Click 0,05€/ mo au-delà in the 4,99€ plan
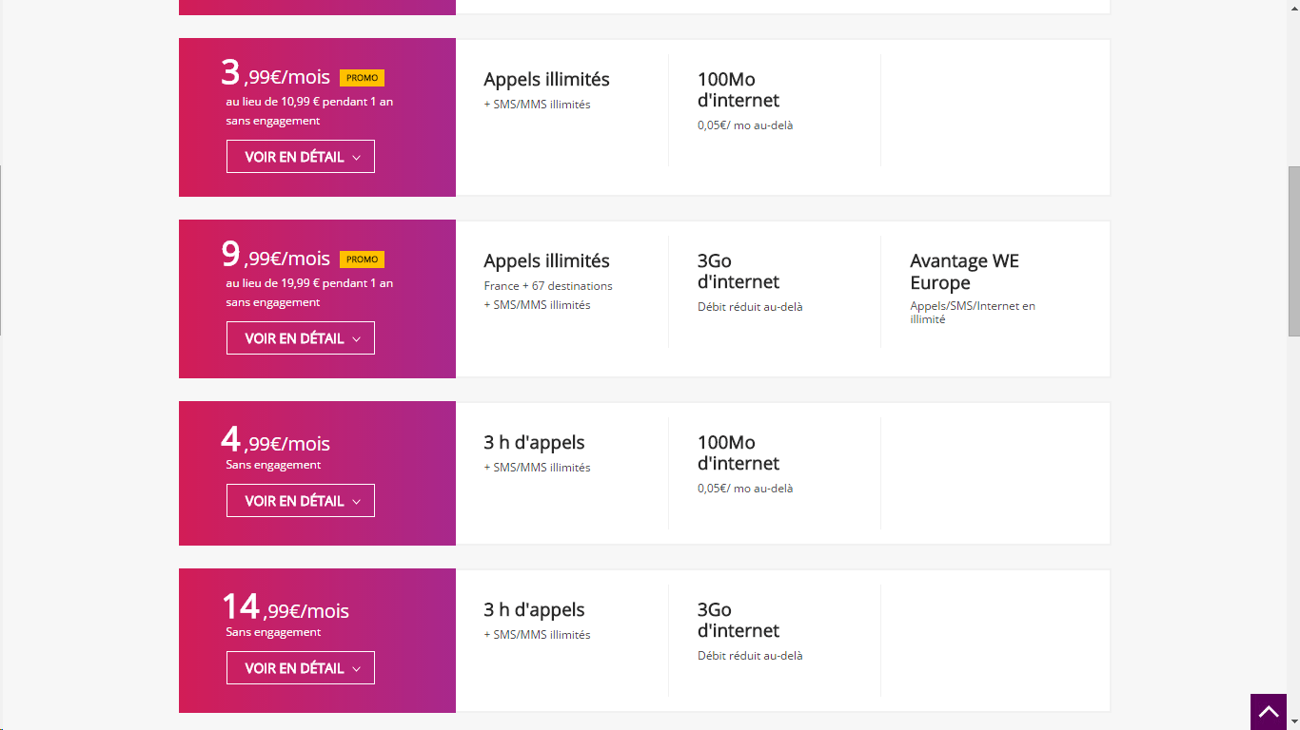 (744, 489)
